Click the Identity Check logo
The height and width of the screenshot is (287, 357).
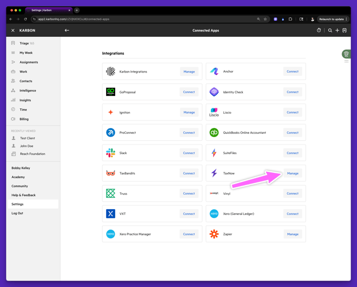[x=214, y=92]
